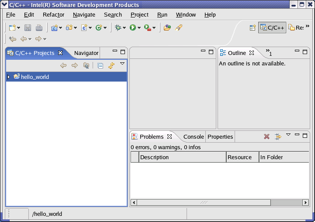Click the red Delete icon in Problems view
The height and width of the screenshot is (222, 315).
click(x=267, y=137)
